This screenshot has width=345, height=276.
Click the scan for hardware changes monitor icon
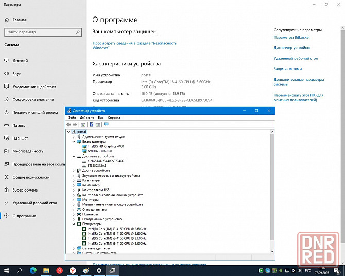[x=106, y=125]
